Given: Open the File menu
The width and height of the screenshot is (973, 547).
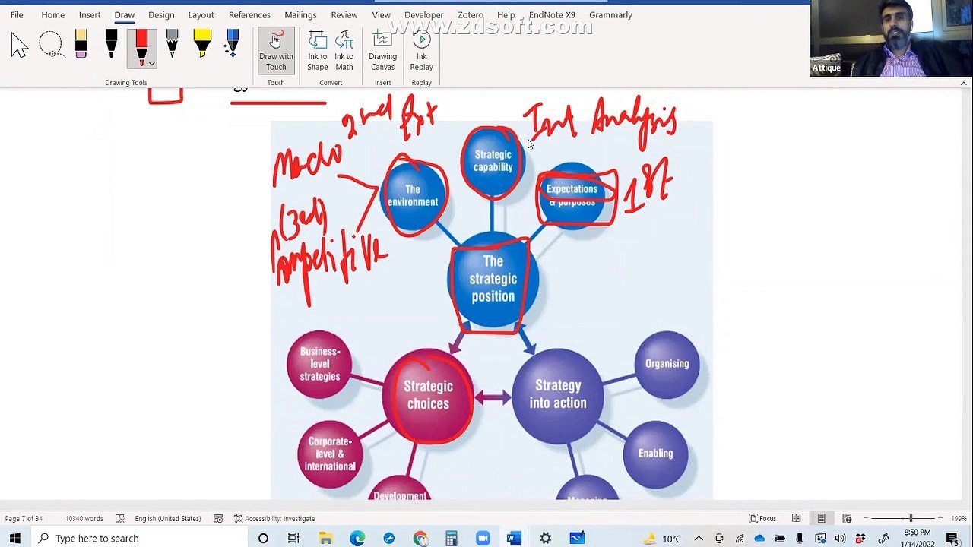Looking at the screenshot, I should coord(17,14).
